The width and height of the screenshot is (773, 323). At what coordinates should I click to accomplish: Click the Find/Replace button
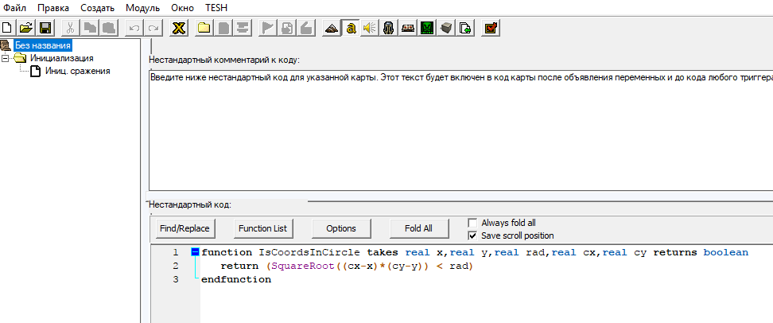(x=185, y=228)
